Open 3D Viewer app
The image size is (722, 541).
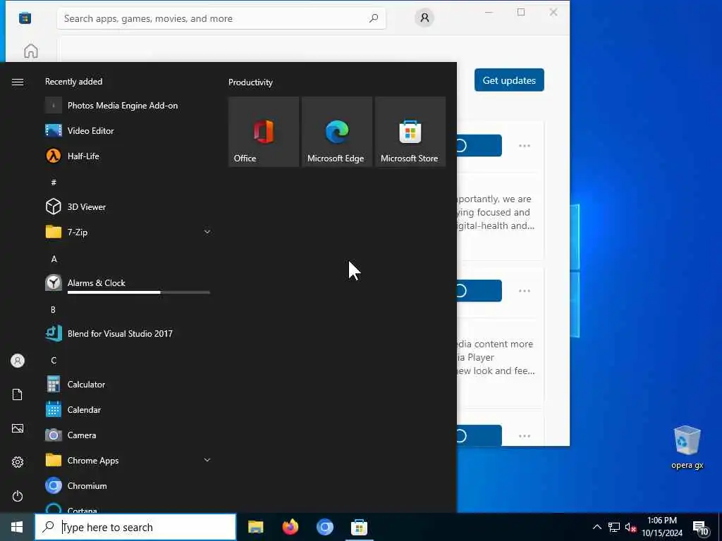(x=128, y=207)
